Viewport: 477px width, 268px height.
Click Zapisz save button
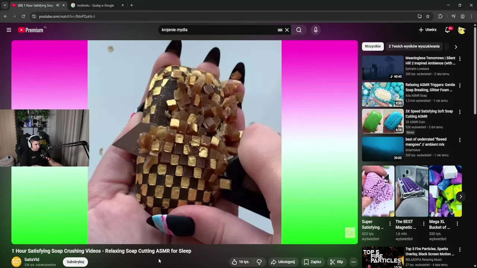pyautogui.click(x=312, y=262)
